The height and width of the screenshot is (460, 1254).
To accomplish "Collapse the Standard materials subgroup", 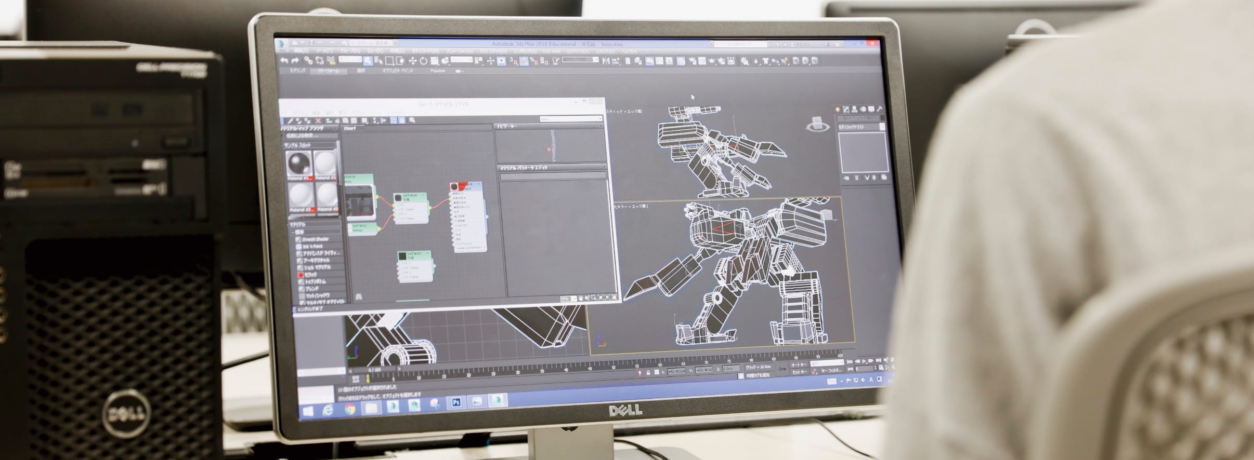I will (317, 232).
